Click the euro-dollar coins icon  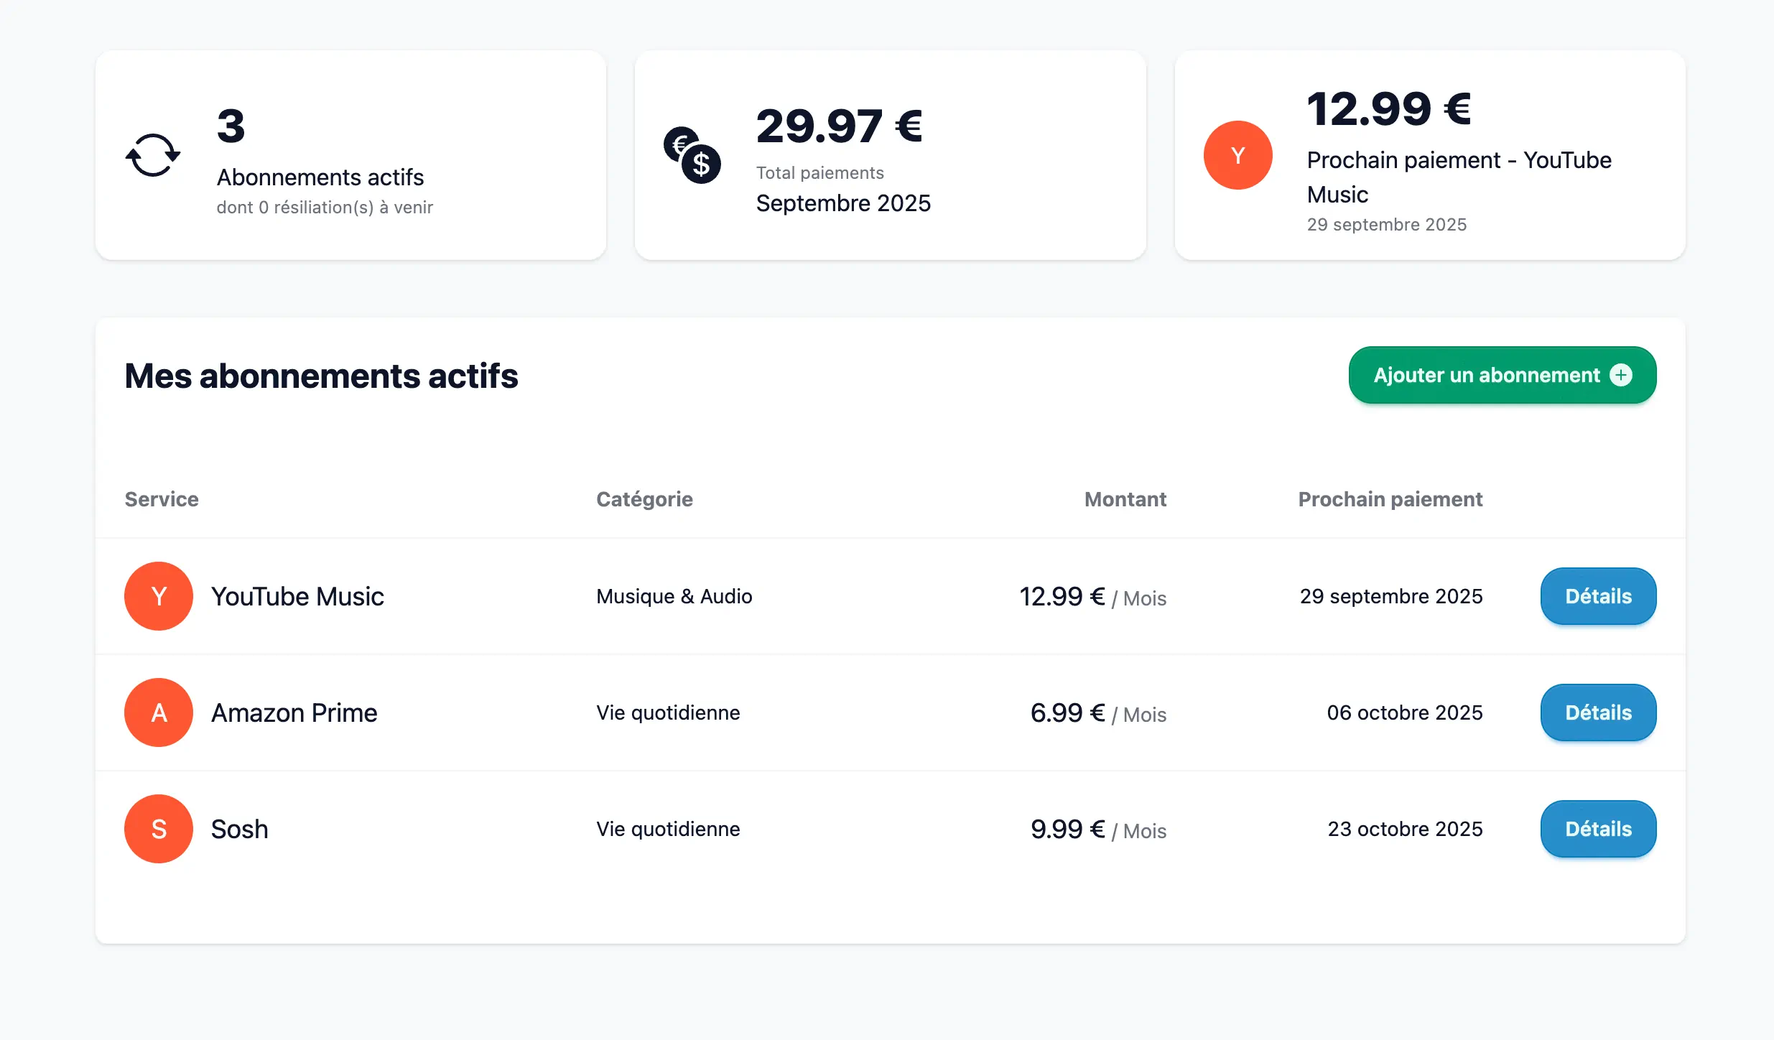[x=692, y=155]
